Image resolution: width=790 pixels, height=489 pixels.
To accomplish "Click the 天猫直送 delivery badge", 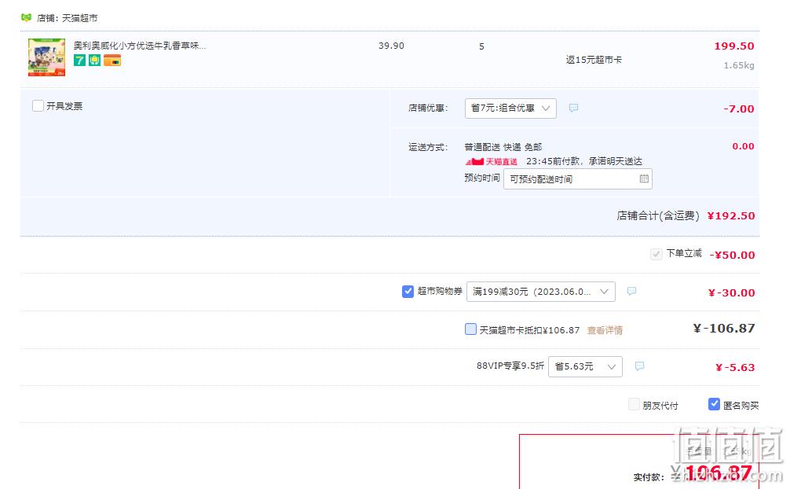I will tap(492, 161).
